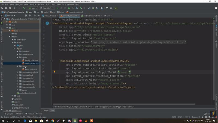Open the TODO tool window

(19, 114)
